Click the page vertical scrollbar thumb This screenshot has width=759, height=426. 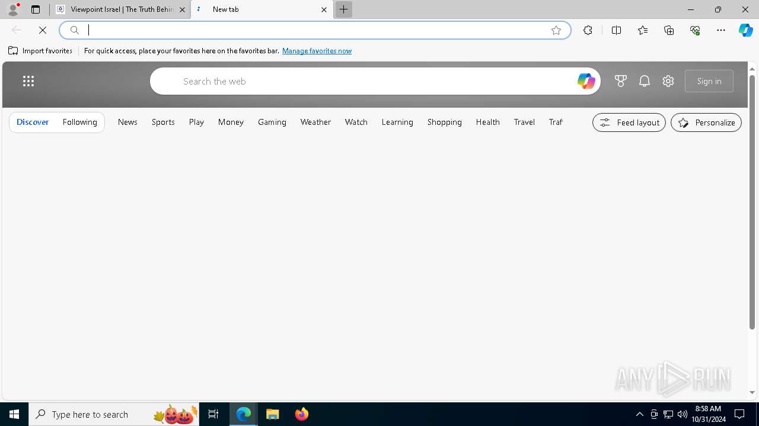coord(752,201)
